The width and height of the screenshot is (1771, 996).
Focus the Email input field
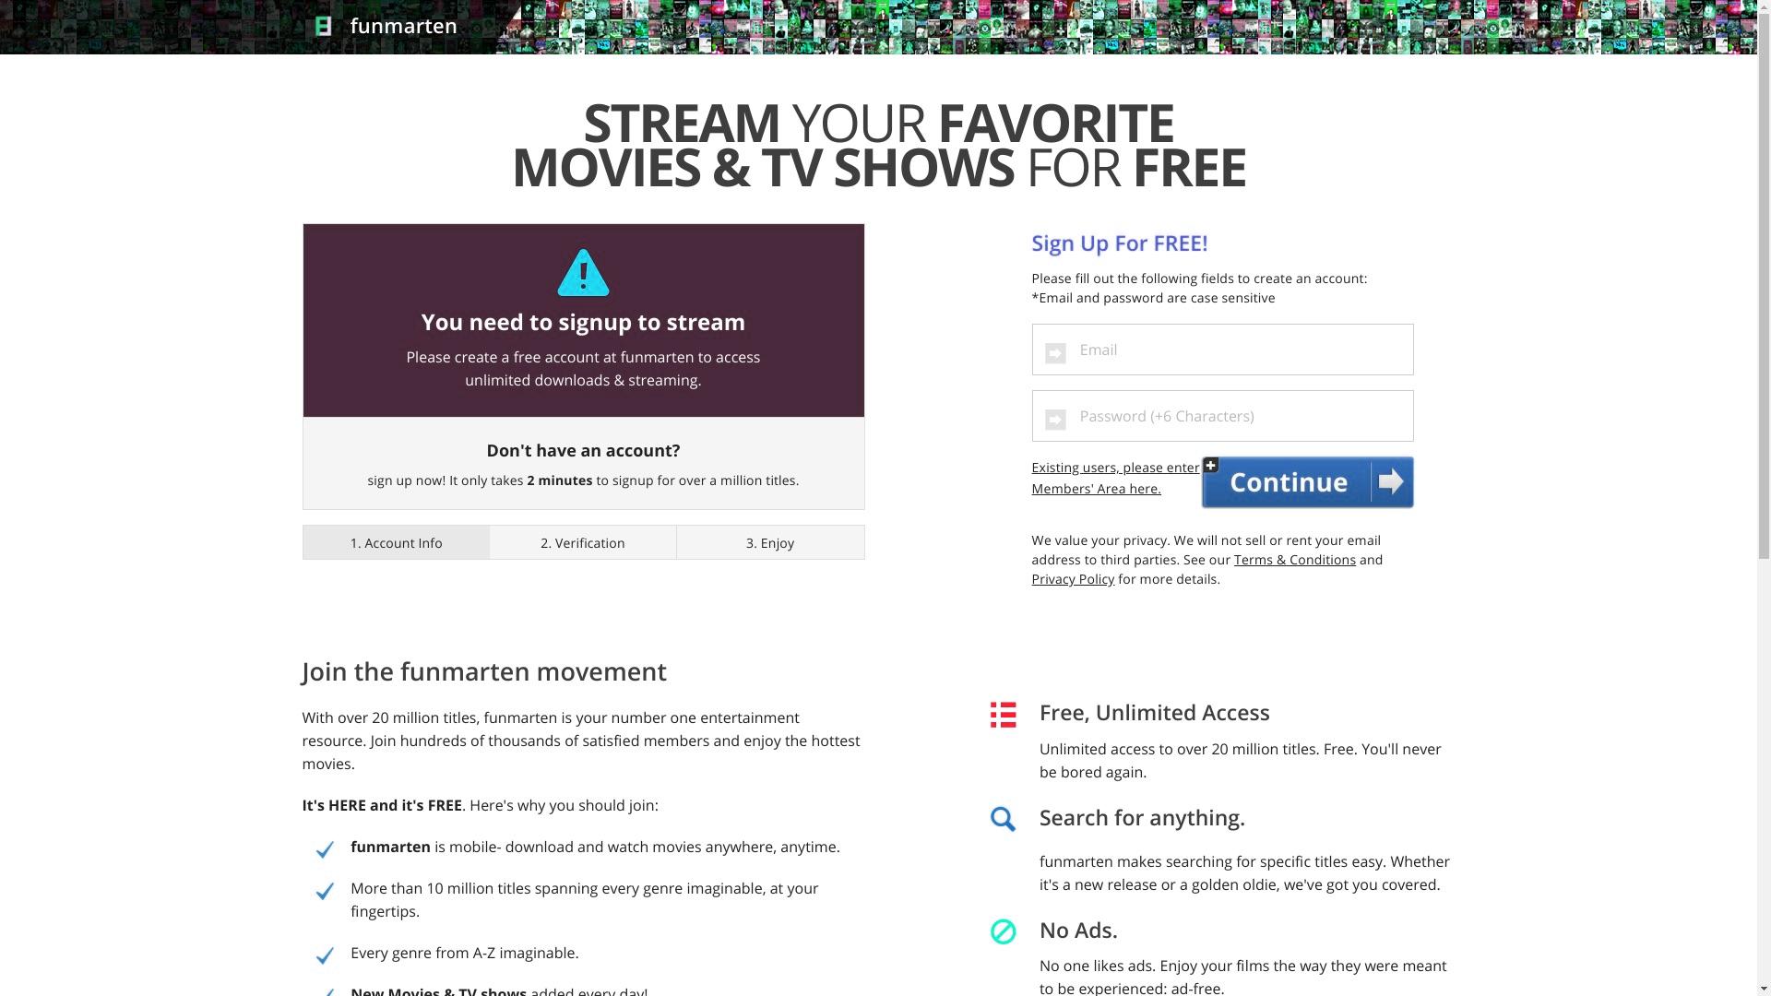1222,350
